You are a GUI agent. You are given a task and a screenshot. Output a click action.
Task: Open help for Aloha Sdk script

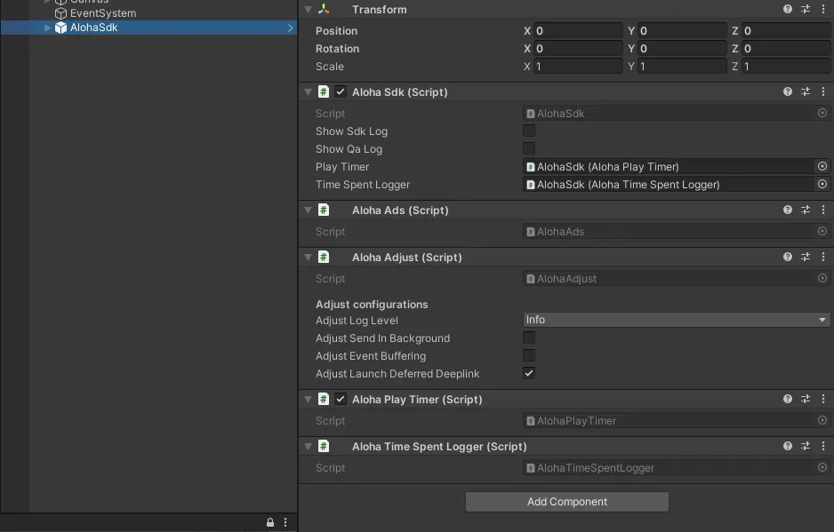click(x=787, y=91)
